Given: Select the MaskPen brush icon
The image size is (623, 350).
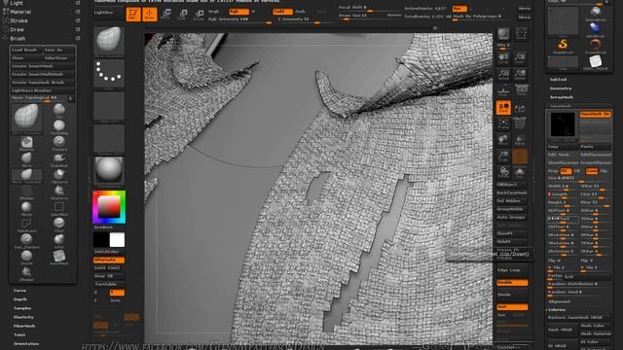Looking at the screenshot, I should pyautogui.click(x=26, y=142).
